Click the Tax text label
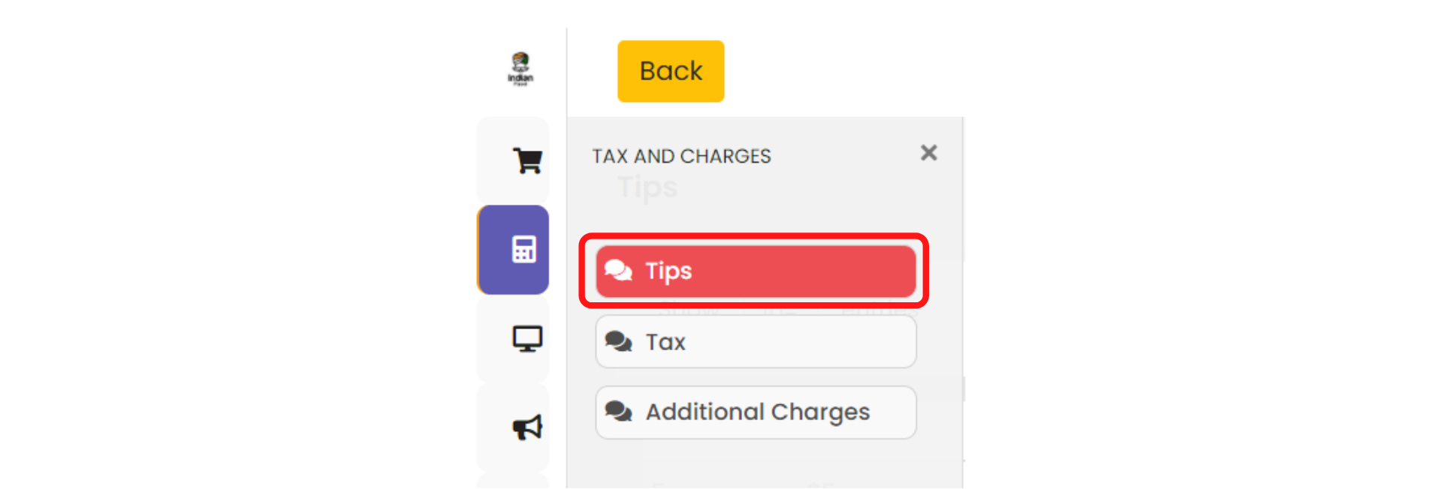Viewport: 1442px width, 489px height. point(665,342)
